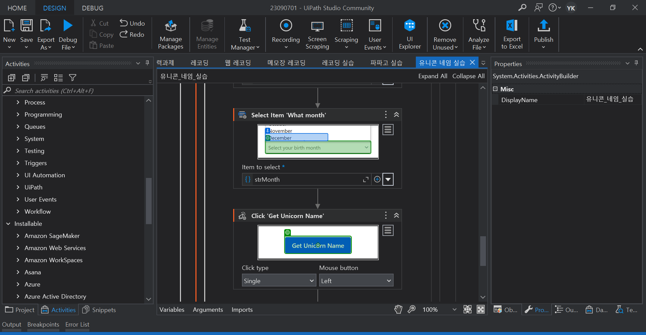Open the Imports panel
Image resolution: width=646 pixels, height=335 pixels.
tap(242, 309)
